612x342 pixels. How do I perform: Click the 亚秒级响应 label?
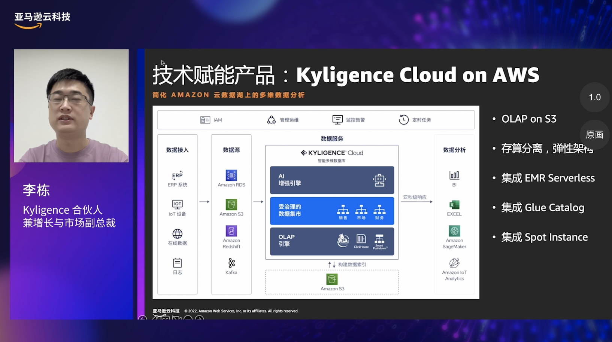click(415, 197)
